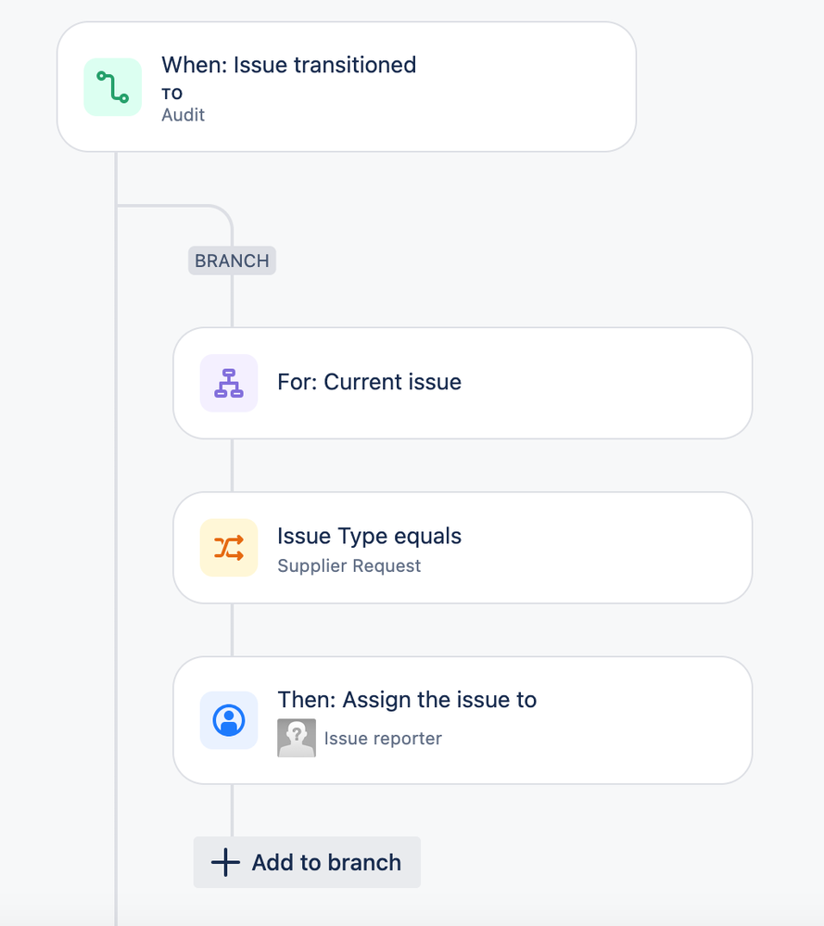Click the 'When: Issue transitioned' title text
The image size is (824, 926).
coord(289,65)
